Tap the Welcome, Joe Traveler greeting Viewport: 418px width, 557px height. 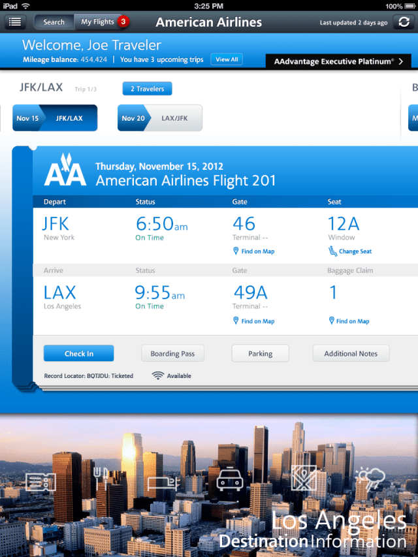pyautogui.click(x=91, y=45)
